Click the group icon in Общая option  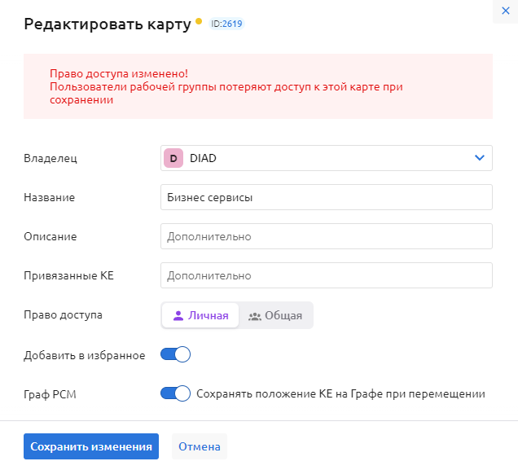point(254,316)
